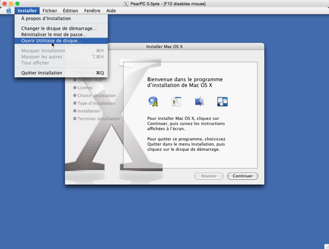
Task: Click the iChat AV icon in welcome pane
Action: coord(153,102)
